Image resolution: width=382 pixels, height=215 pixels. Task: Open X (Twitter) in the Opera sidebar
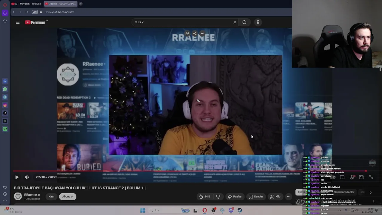[x=5, y=121]
